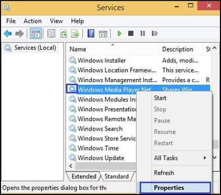Click the Services app icon in title bar

[x=6, y=8]
